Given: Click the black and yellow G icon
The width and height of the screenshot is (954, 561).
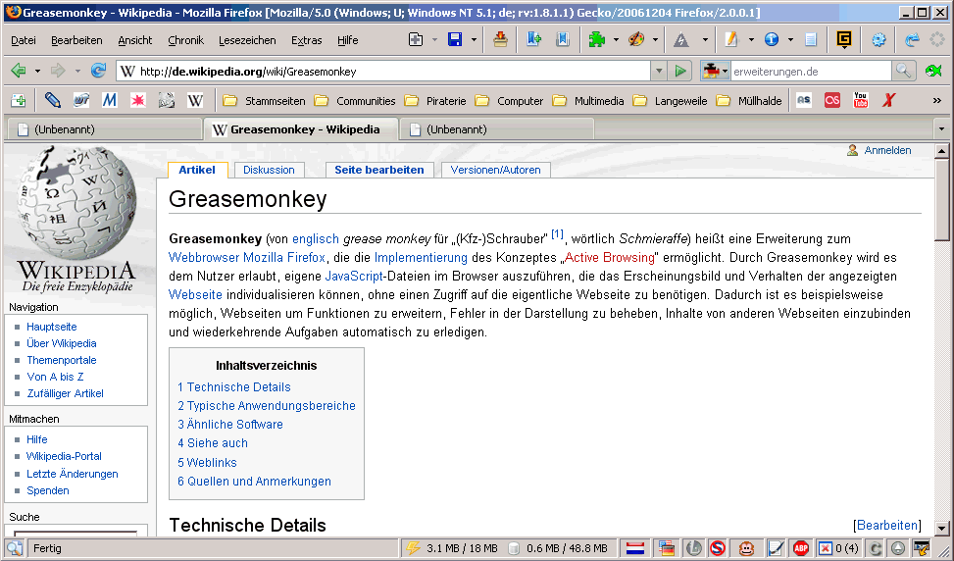Looking at the screenshot, I should (844, 40).
